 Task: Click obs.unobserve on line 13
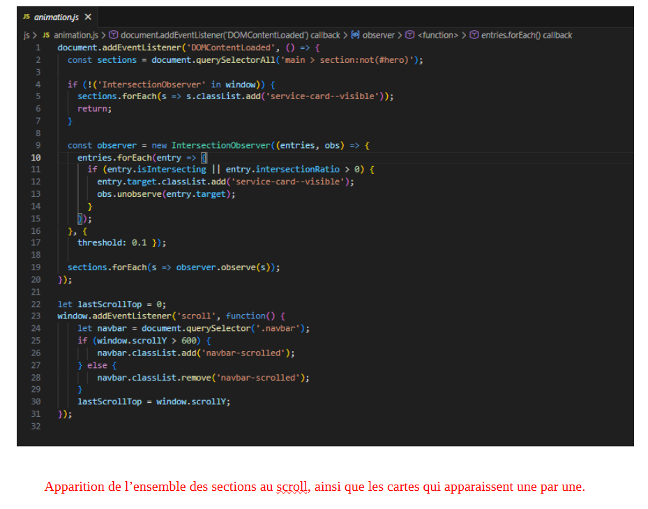[x=129, y=194]
